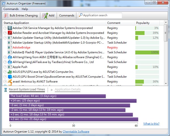Click the '-3 sec. (1 mo. 2 days ago)' bar
Image resolution: width=170 pixels, height=136 pixels.
pos(70,105)
